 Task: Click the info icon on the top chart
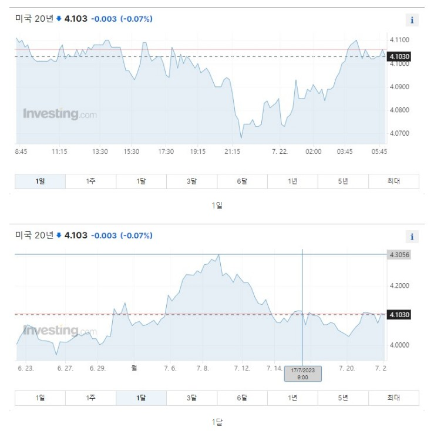(x=412, y=20)
